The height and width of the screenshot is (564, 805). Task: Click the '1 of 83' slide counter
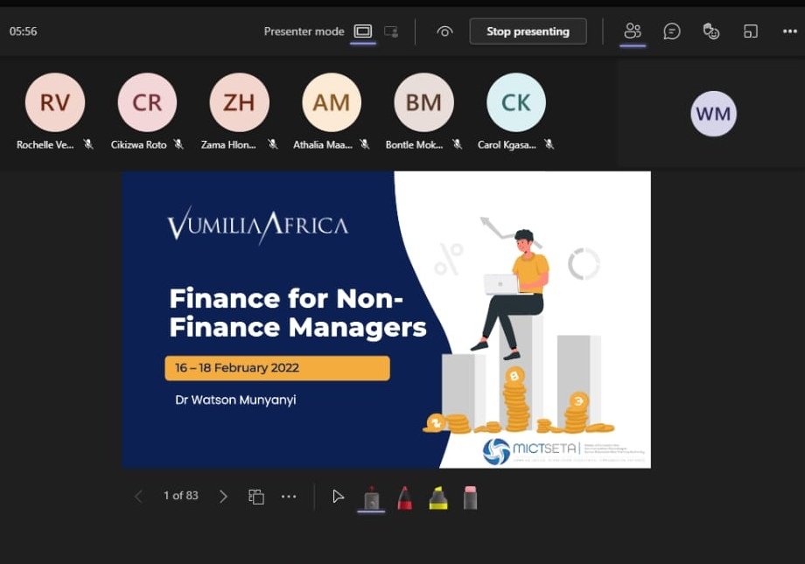pyautogui.click(x=181, y=495)
